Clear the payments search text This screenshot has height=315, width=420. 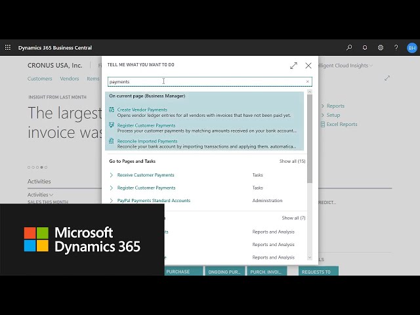307,82
